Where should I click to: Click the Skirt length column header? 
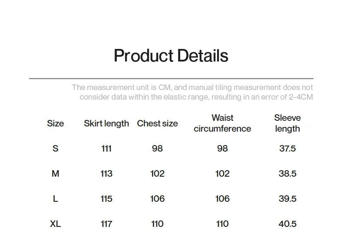[106, 123]
